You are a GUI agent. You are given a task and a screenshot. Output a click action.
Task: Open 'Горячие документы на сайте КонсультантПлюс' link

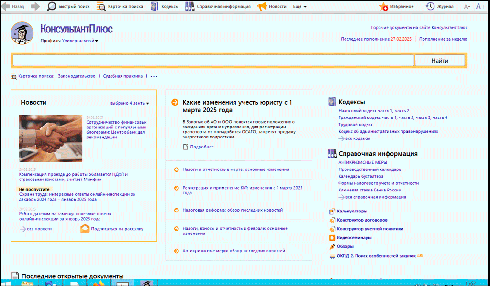click(x=419, y=27)
